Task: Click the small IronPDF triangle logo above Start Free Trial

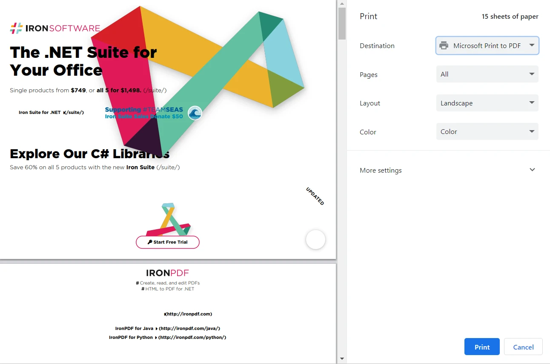Action: (x=168, y=219)
